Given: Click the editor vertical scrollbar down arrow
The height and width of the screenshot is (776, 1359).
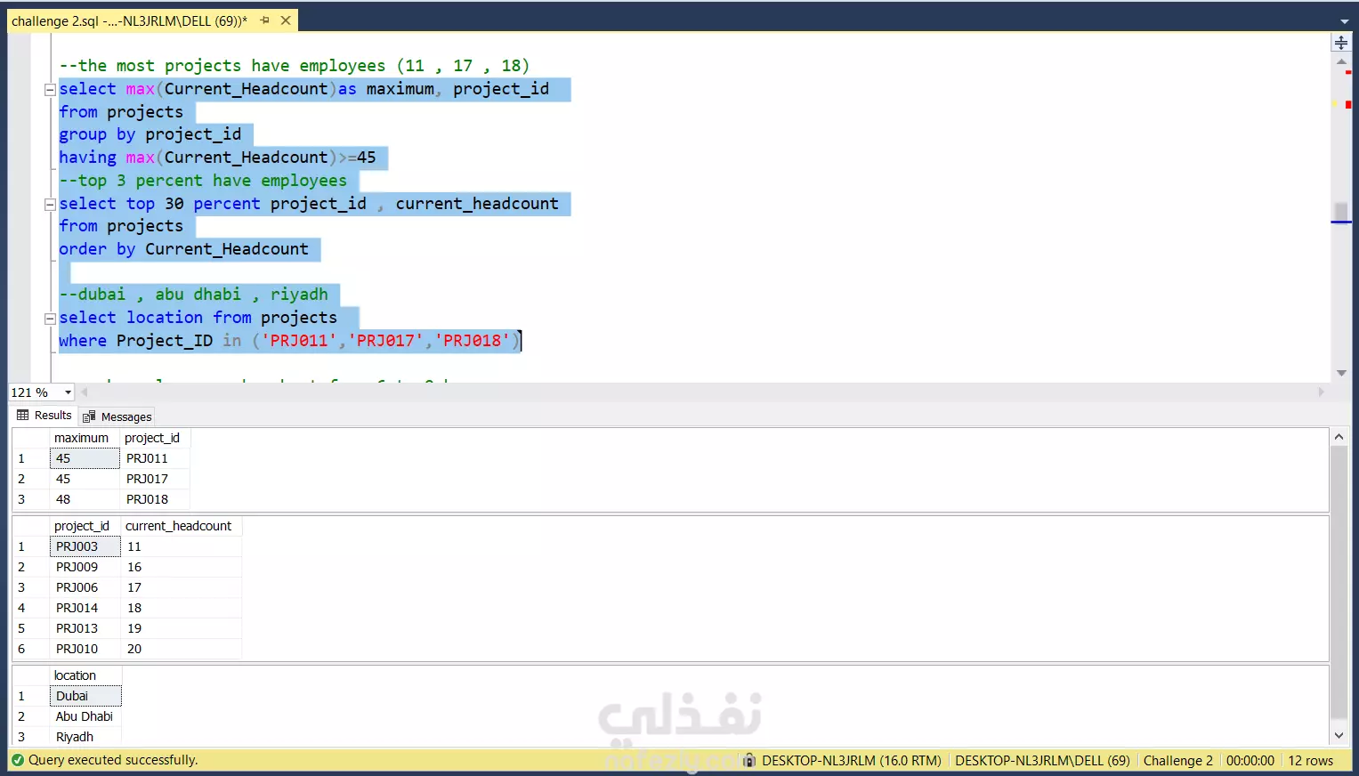Looking at the screenshot, I should [1341, 373].
